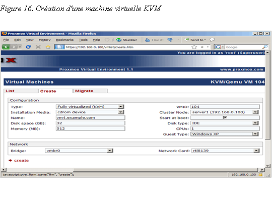Click the www.proxmox.com link
This screenshot has height=211, width=272.
(x=242, y=69)
